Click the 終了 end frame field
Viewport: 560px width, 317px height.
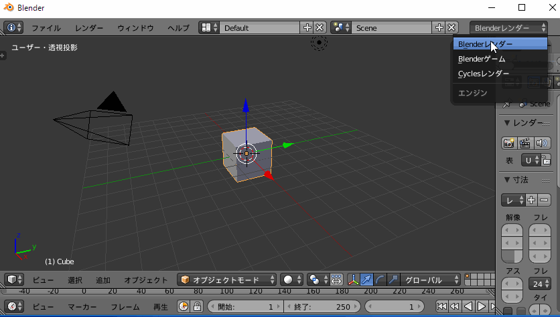322,306
